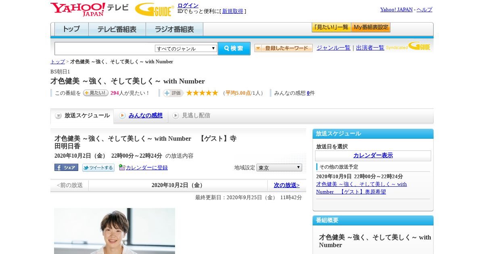Click the 検索 search button

234,48
